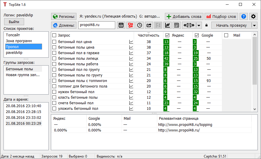
Task: Open the http://www.propol48.ru/ relevant page
Action: [179, 130]
